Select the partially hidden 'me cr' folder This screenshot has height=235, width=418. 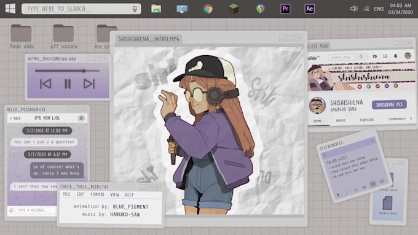[x=103, y=36]
